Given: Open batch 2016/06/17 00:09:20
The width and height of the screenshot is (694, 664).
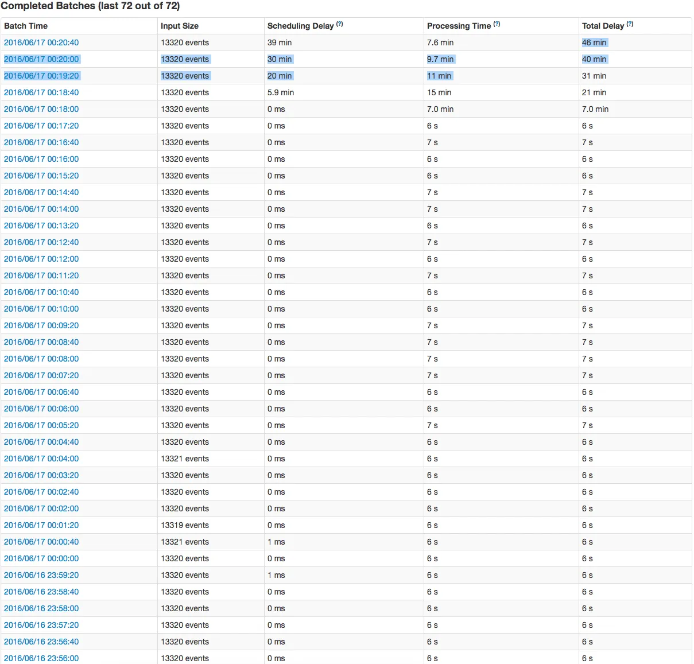Looking at the screenshot, I should coord(41,325).
